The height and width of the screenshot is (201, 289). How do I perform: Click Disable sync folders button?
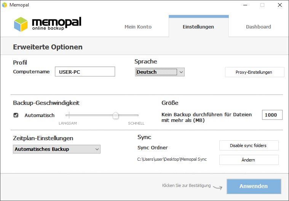tap(249, 146)
